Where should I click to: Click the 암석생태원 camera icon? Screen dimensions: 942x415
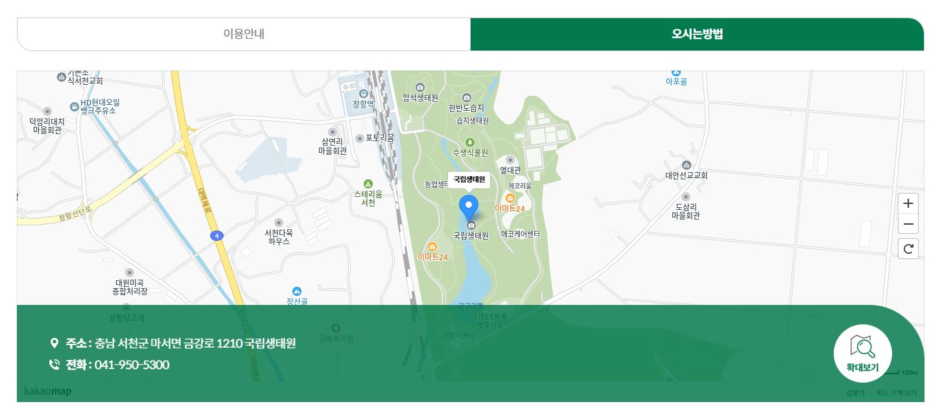click(419, 87)
